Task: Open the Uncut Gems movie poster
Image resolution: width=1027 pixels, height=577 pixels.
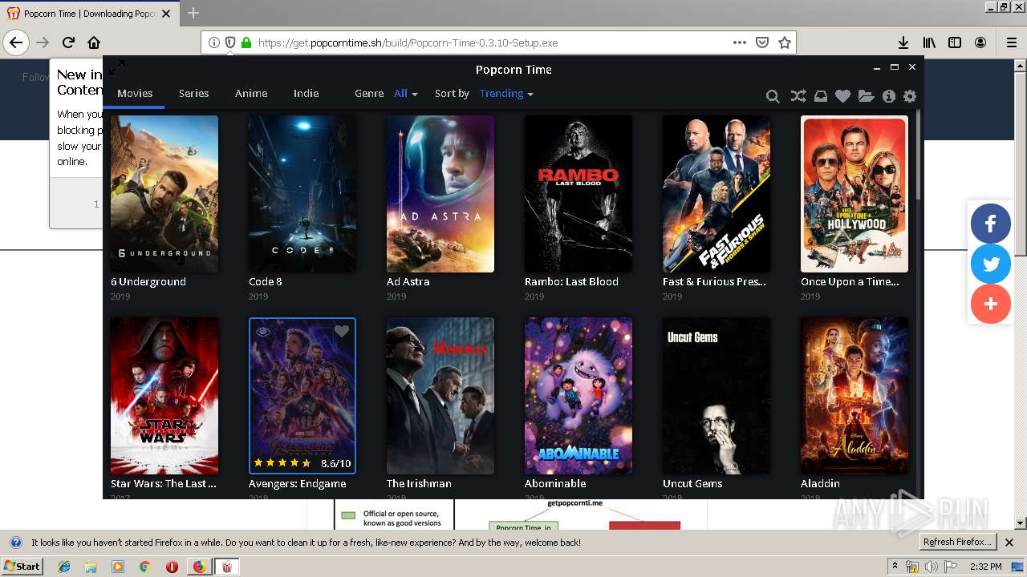Action: 716,396
